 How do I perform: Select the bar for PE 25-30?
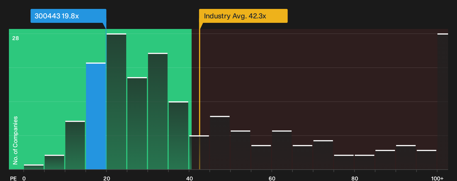(137, 123)
